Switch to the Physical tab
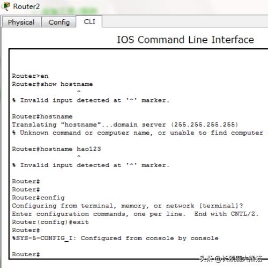268x268 pixels. click(21, 22)
